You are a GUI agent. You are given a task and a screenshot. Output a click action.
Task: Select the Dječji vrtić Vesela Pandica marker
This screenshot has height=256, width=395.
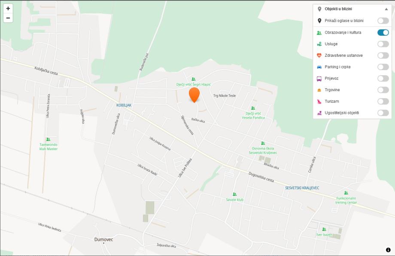pyautogui.click(x=253, y=108)
